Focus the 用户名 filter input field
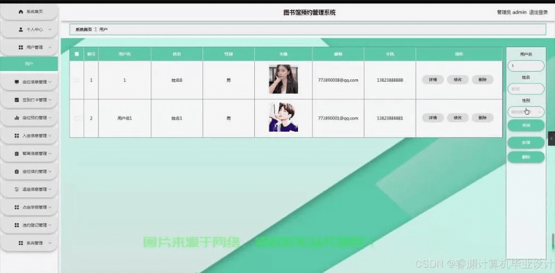Viewport: 555px width, 273px height. click(x=526, y=66)
